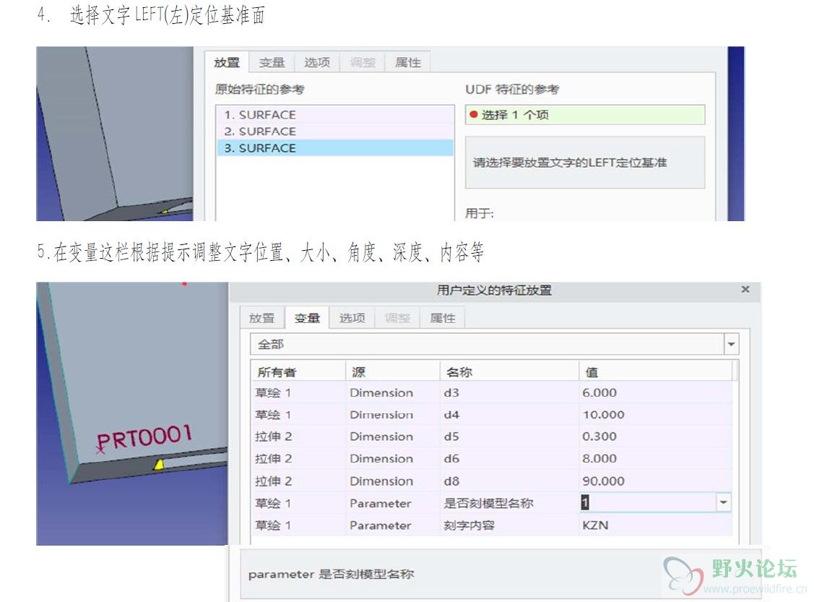Edit d4 value 10.000
Image resolution: width=814 pixels, height=602 pixels.
coord(656,415)
